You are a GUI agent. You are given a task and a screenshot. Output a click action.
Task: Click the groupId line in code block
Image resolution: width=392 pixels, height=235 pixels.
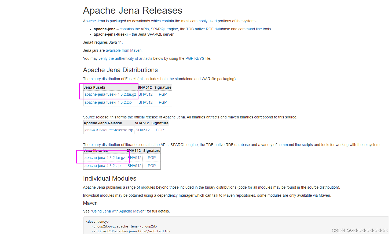click(124, 226)
